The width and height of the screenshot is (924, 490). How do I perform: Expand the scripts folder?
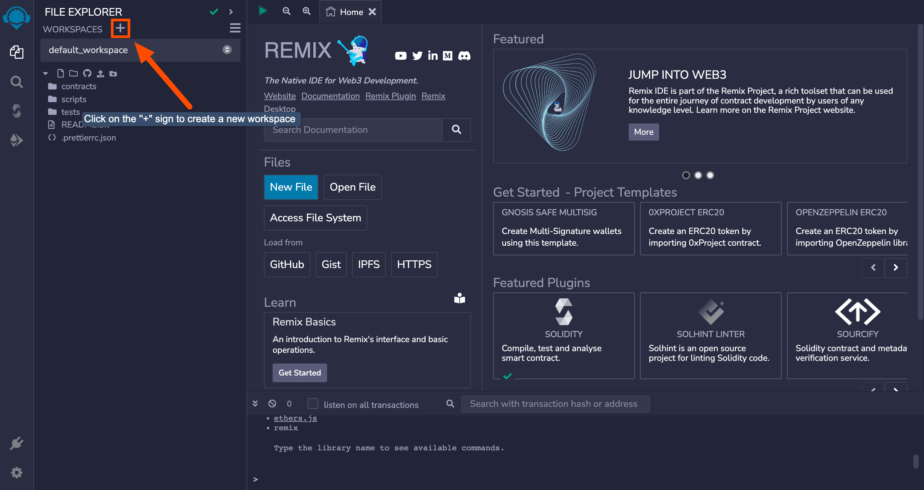click(x=67, y=99)
